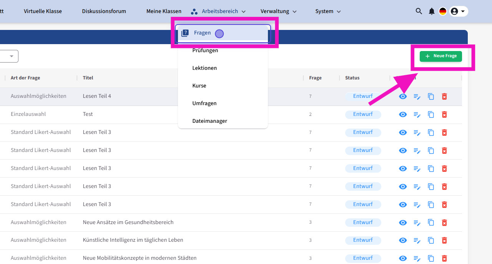Preview the 'Lesen Teil 4' question
The image size is (492, 264).
(403, 97)
